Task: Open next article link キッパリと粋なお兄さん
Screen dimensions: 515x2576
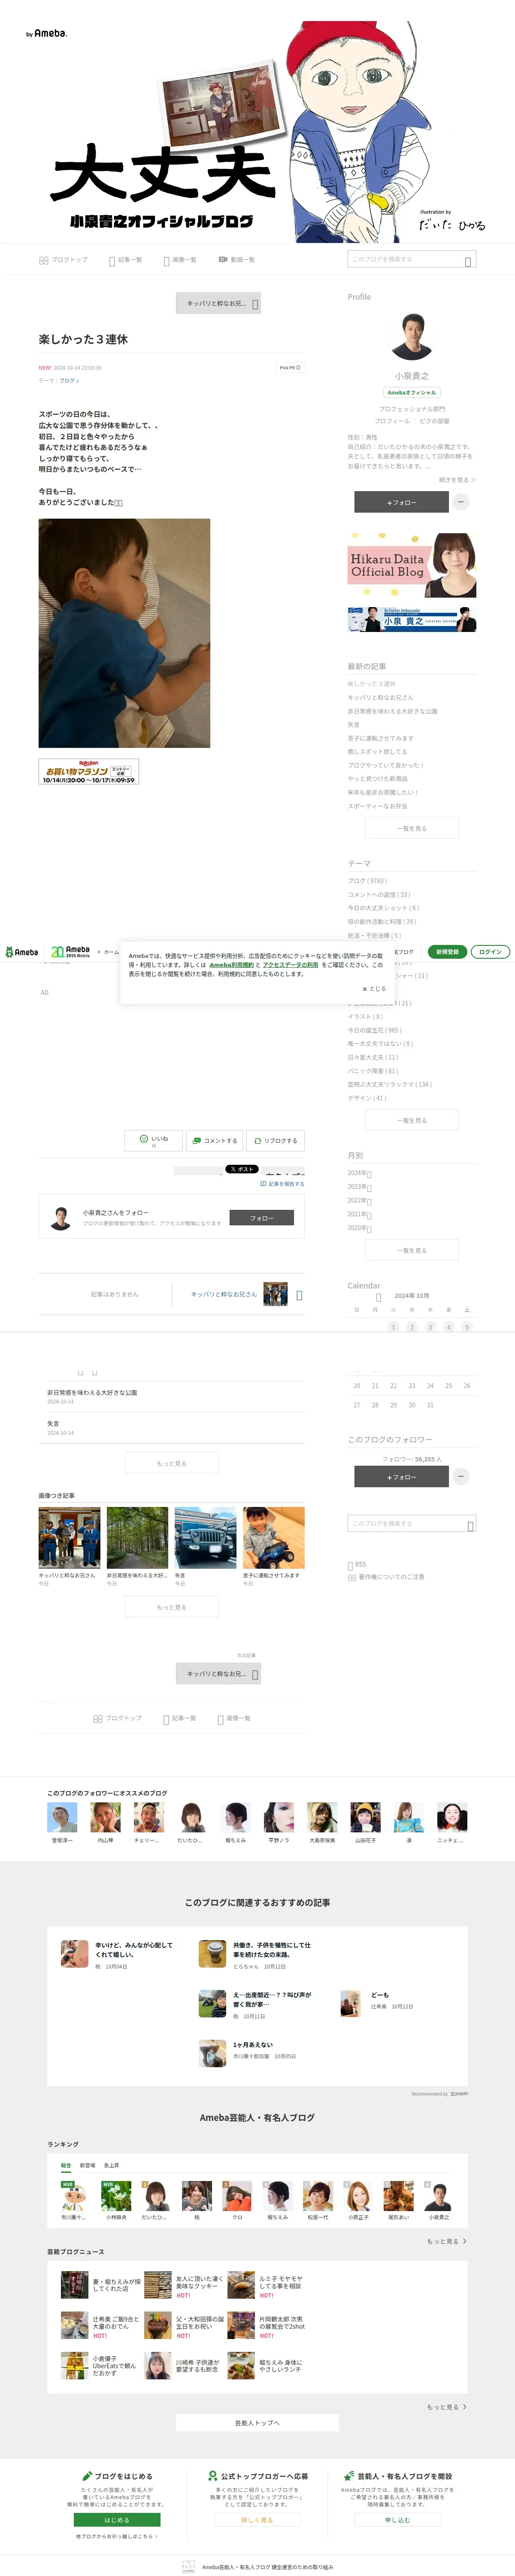Action: click(224, 1294)
